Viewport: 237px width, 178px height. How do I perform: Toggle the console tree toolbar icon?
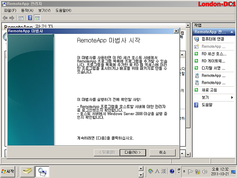click(21, 18)
